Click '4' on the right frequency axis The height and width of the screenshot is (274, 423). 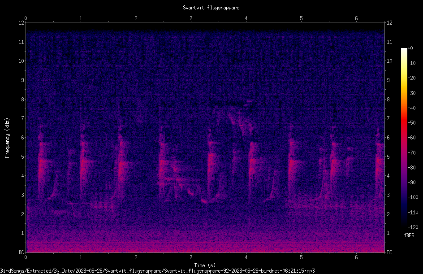388,176
